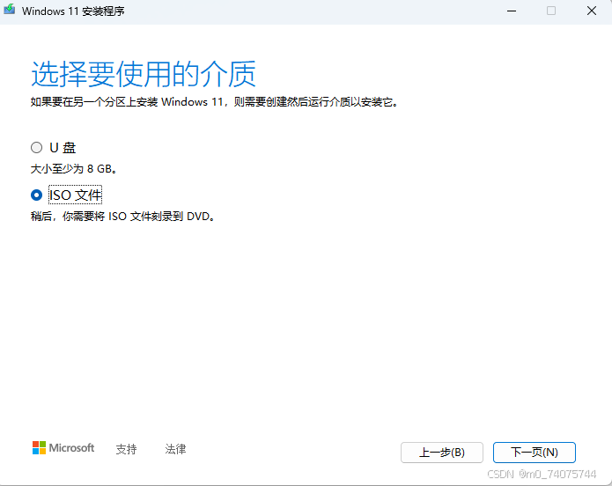612x486 pixels.
Task: Click the text 大小至少为 8 GB。
Action: (74, 169)
